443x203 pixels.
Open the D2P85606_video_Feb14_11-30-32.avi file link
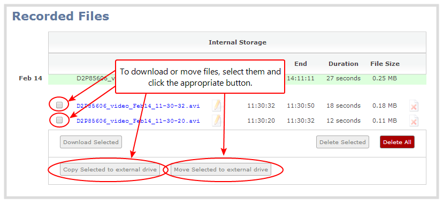point(138,106)
